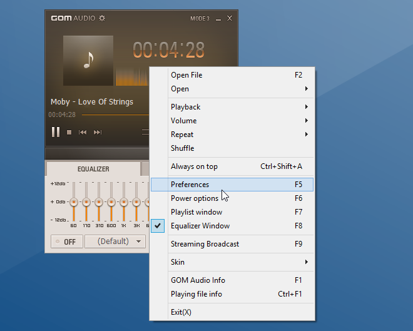Stop playback with the stop button

69,133
